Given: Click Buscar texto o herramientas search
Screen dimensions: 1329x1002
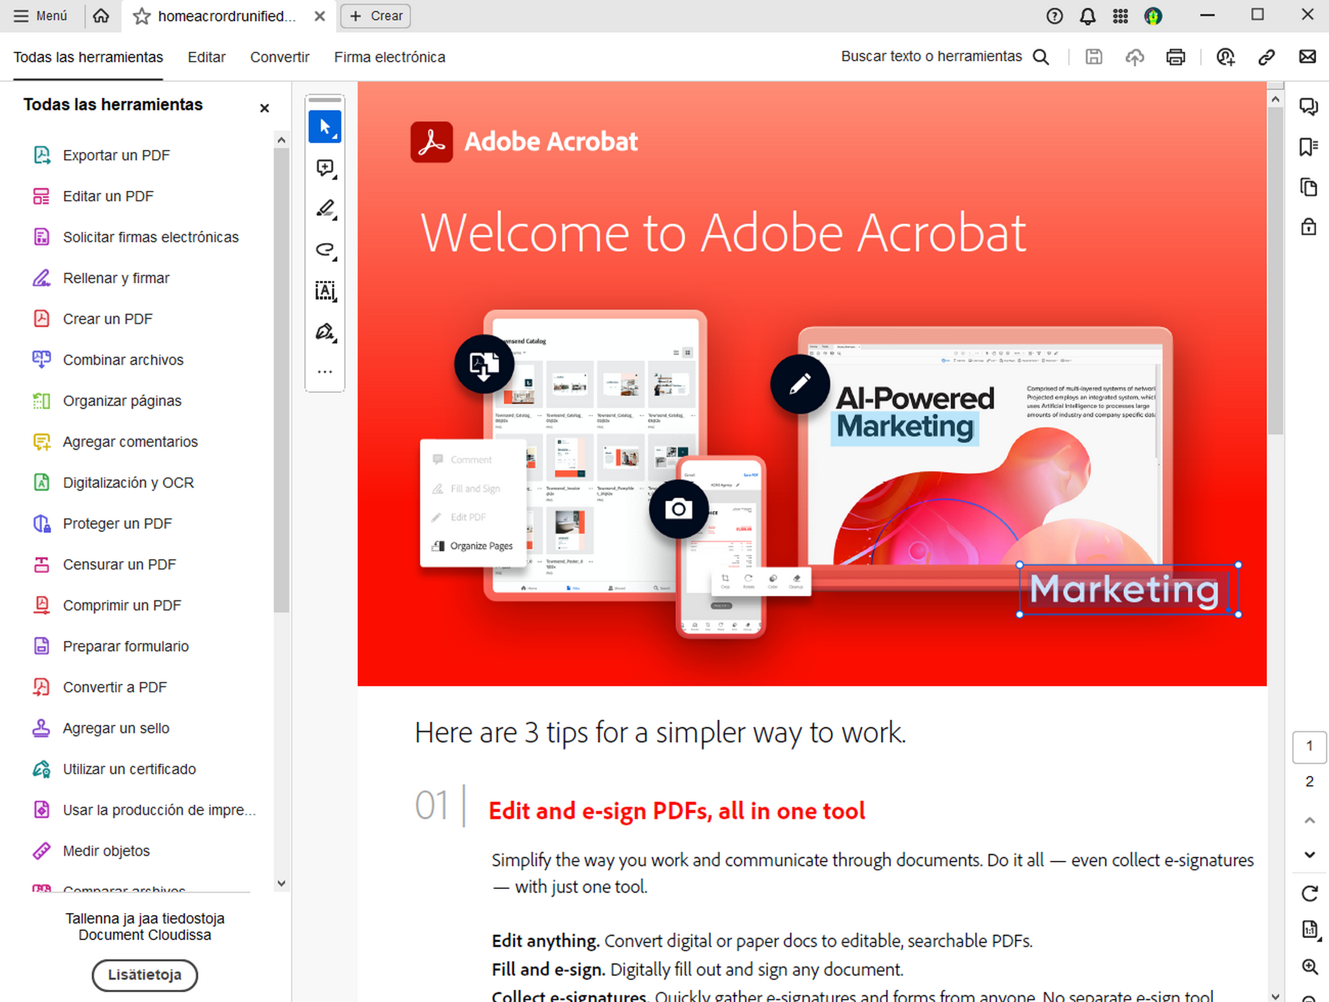Looking at the screenshot, I should 945,56.
